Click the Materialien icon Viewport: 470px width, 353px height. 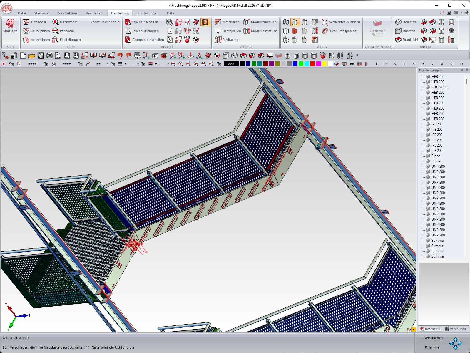(218, 22)
